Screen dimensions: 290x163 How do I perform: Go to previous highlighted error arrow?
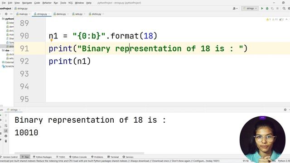286,19
